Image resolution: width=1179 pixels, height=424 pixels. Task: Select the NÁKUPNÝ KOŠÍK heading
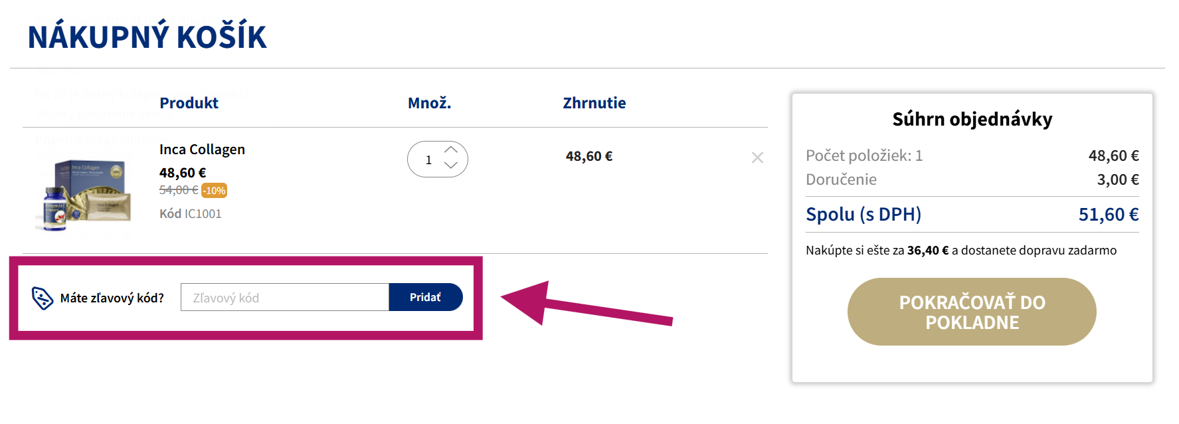(x=147, y=37)
